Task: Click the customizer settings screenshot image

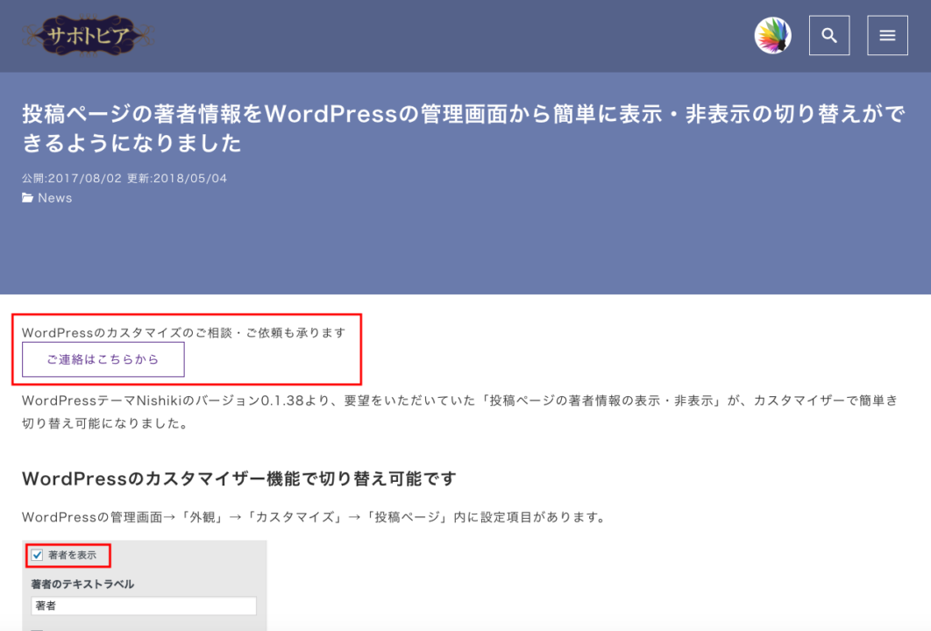Action: pyautogui.click(x=145, y=585)
